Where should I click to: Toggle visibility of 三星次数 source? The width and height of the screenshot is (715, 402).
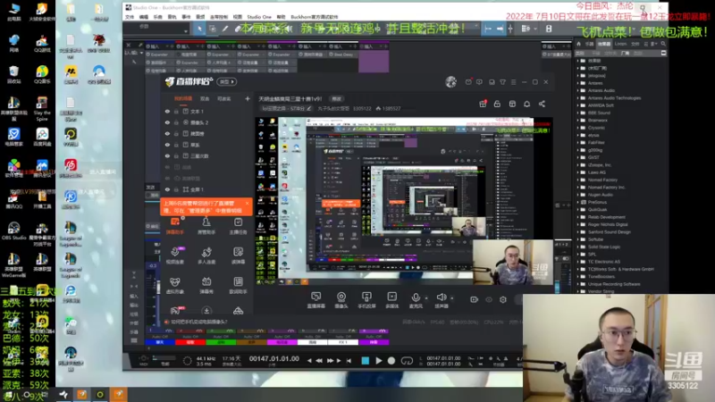167,155
